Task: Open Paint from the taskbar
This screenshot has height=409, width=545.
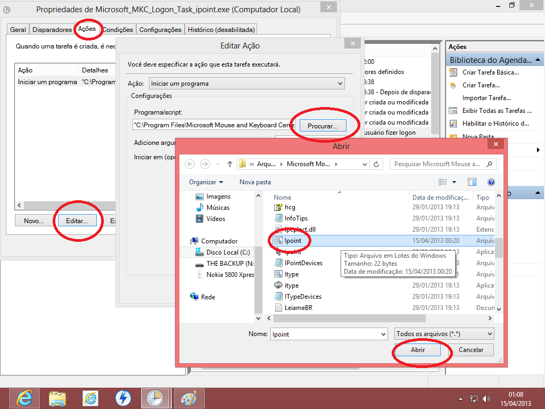Action: [189, 398]
